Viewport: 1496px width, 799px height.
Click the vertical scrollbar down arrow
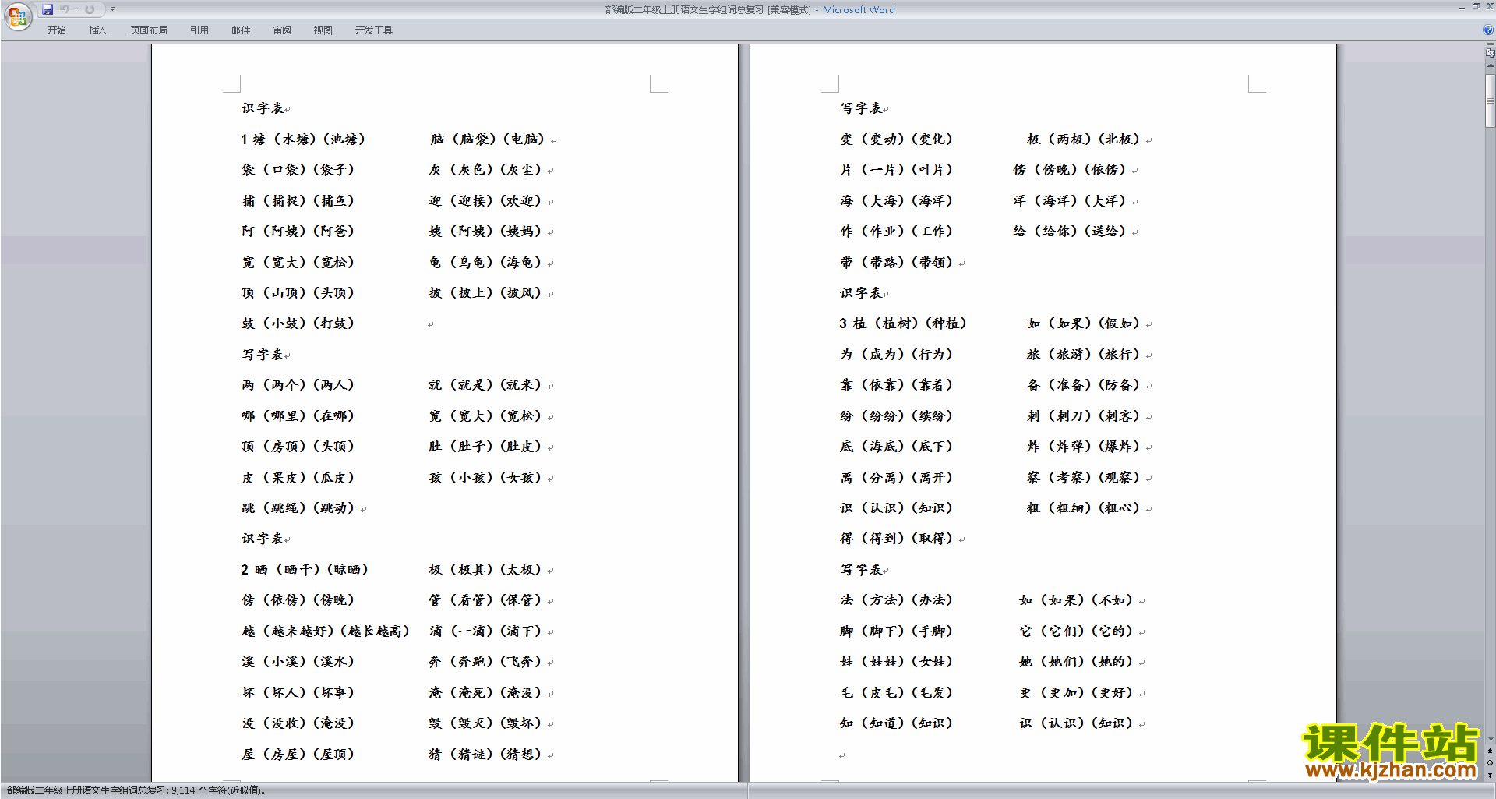coord(1490,739)
